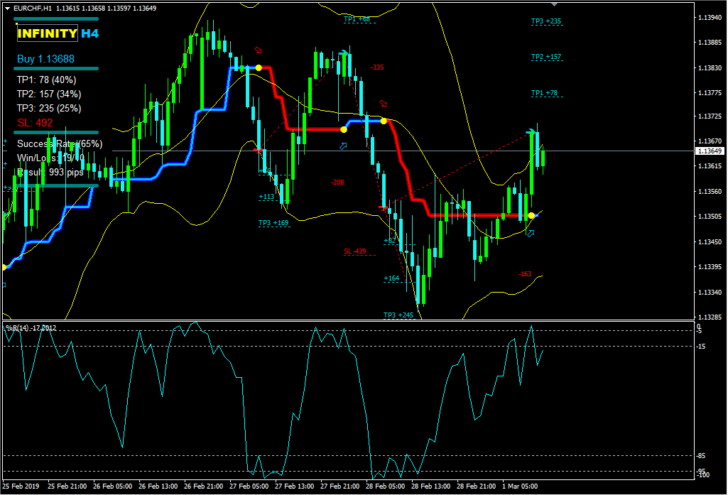Click the 'TP3 +169' level label
728x495 pixels.
point(273,223)
